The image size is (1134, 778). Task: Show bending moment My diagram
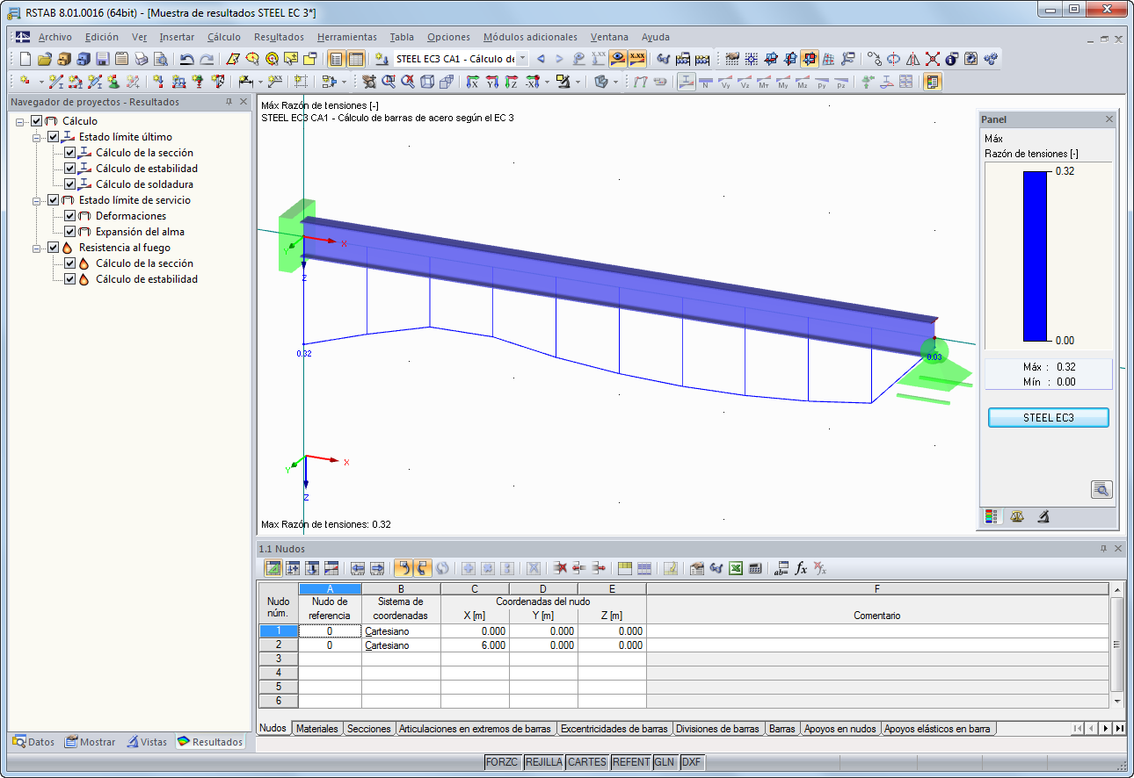click(783, 83)
